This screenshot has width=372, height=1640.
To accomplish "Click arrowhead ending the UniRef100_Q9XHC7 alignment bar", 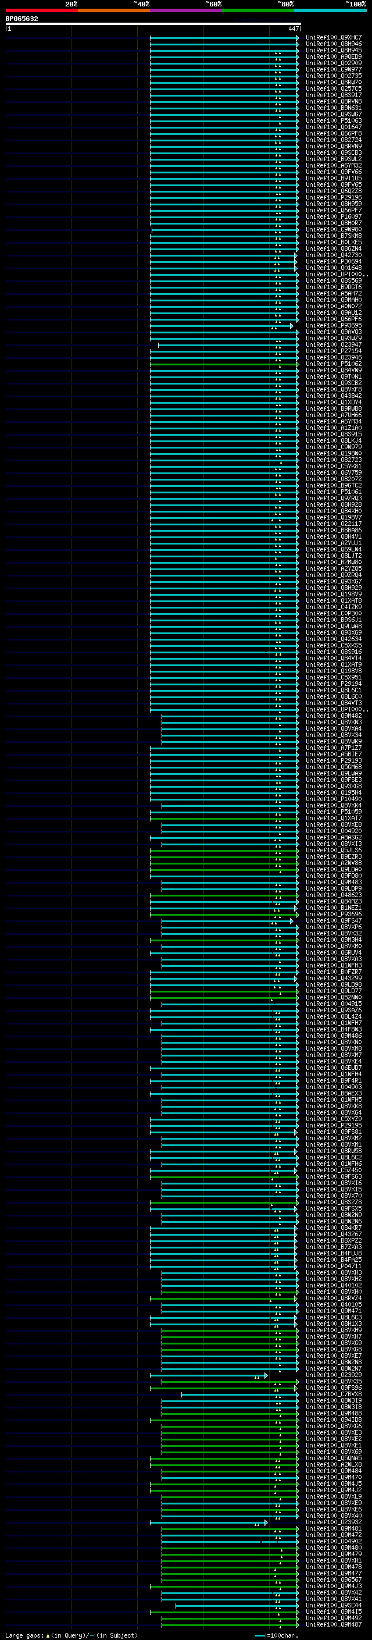I will [297, 38].
